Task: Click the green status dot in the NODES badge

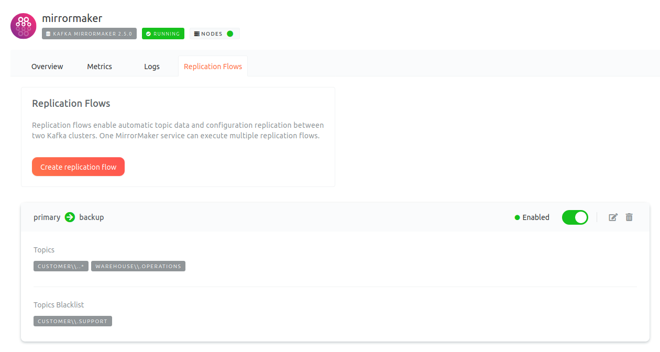Action: [x=230, y=33]
